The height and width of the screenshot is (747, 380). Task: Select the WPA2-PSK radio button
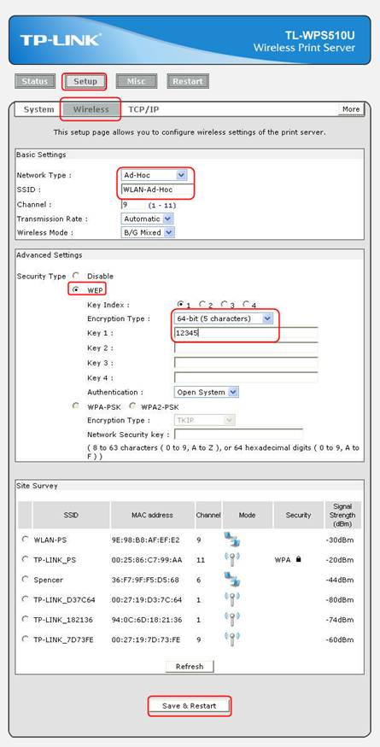(x=132, y=406)
